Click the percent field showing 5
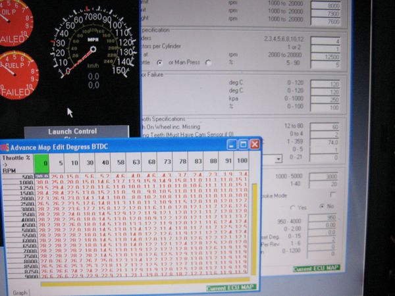This screenshot has width=395, height=296. (325, 64)
